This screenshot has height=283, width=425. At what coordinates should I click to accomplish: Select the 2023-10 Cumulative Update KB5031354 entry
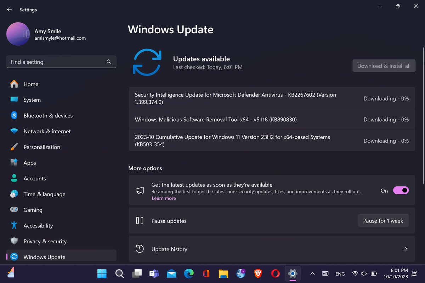tap(272, 140)
